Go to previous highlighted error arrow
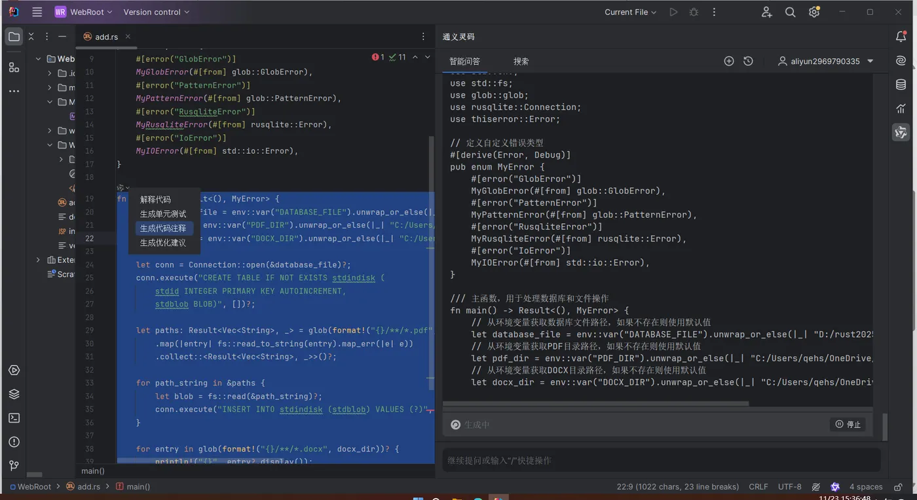917x500 pixels. click(415, 58)
